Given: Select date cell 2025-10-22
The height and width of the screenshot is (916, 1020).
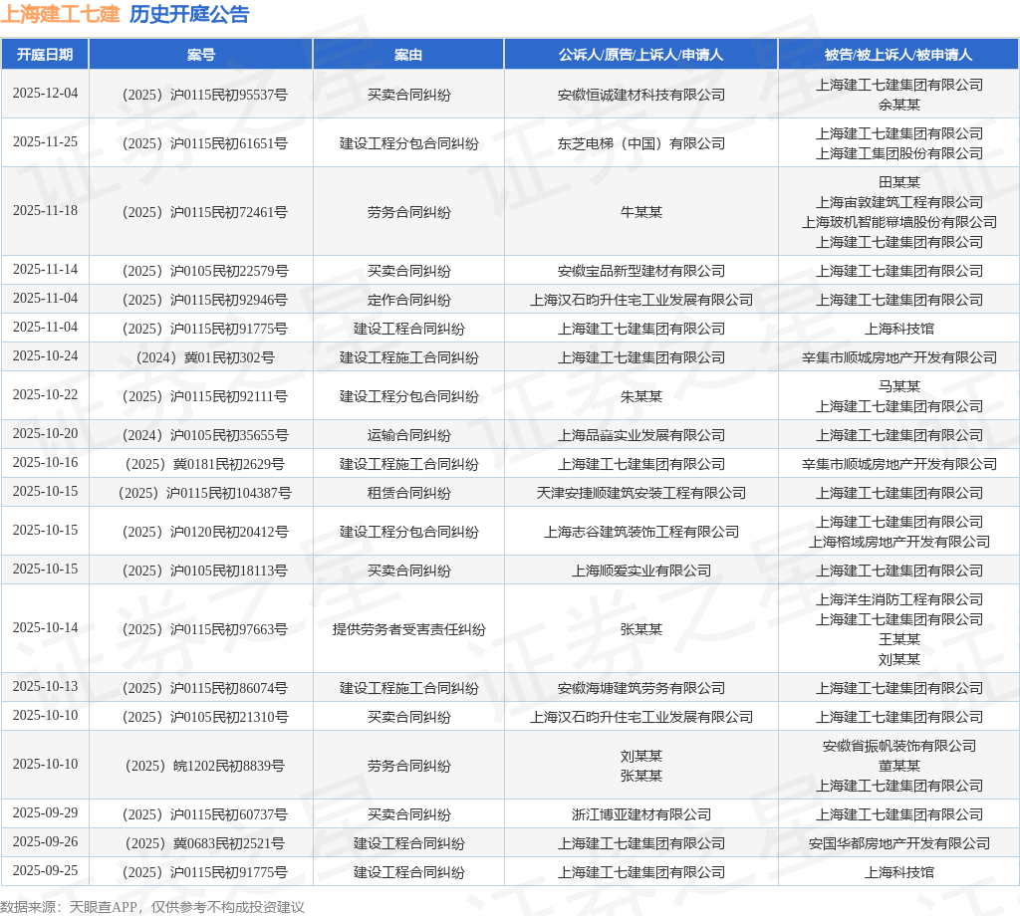Looking at the screenshot, I should pyautogui.click(x=45, y=394).
